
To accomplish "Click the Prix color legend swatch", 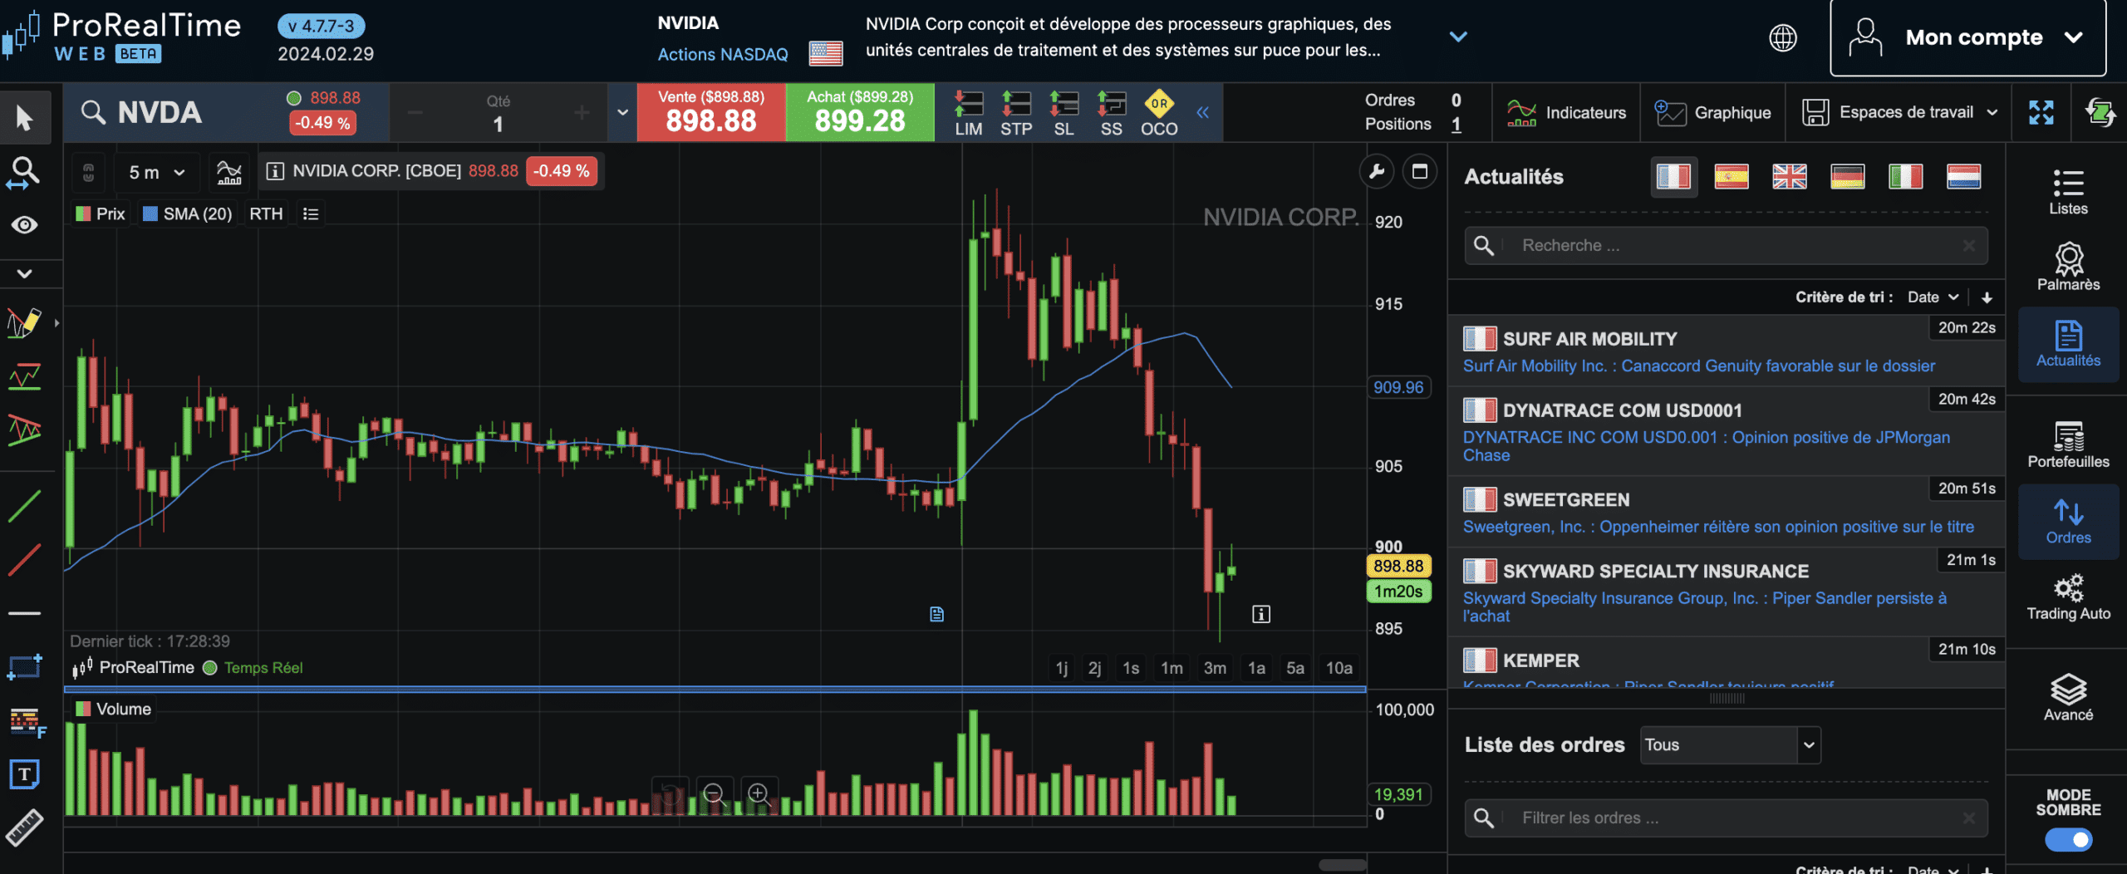I will tap(83, 214).
